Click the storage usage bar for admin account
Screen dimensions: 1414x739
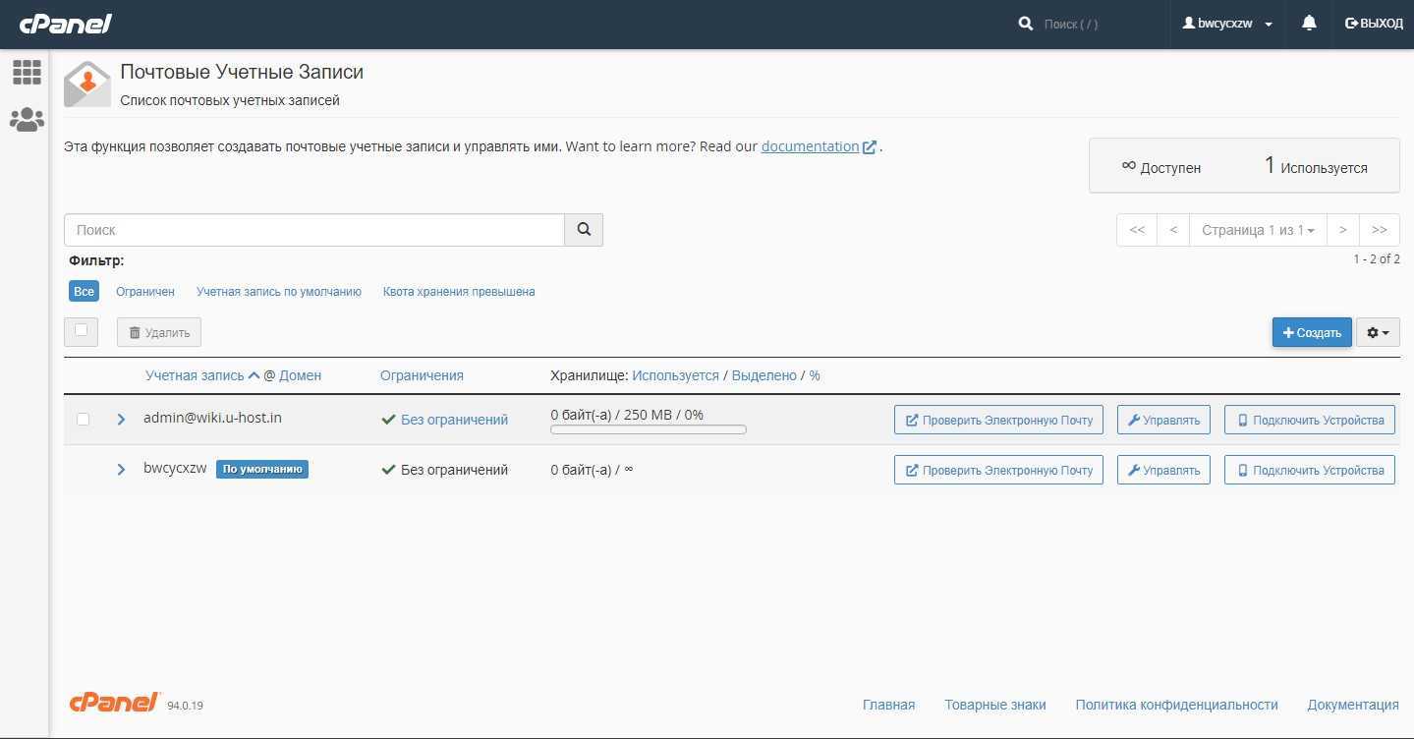pos(649,429)
